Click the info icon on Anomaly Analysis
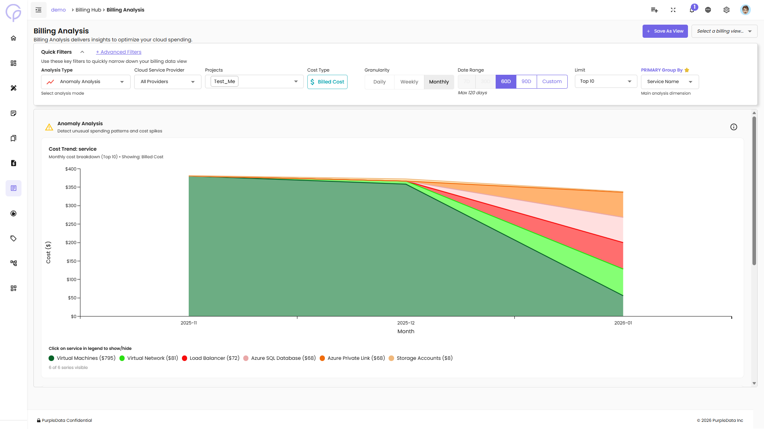This screenshot has width=764, height=429. coord(733,127)
